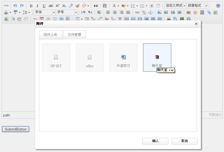Open the 段落格式 dropdown
The image size is (224, 152).
click(197, 6)
